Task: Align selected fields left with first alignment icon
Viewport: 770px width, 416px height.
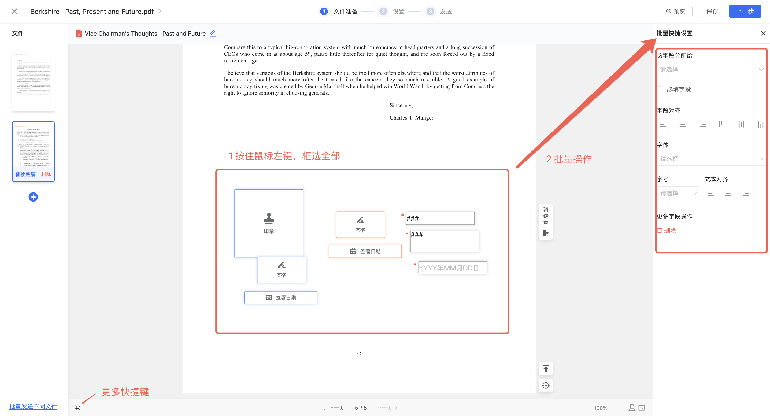Action: [x=663, y=124]
